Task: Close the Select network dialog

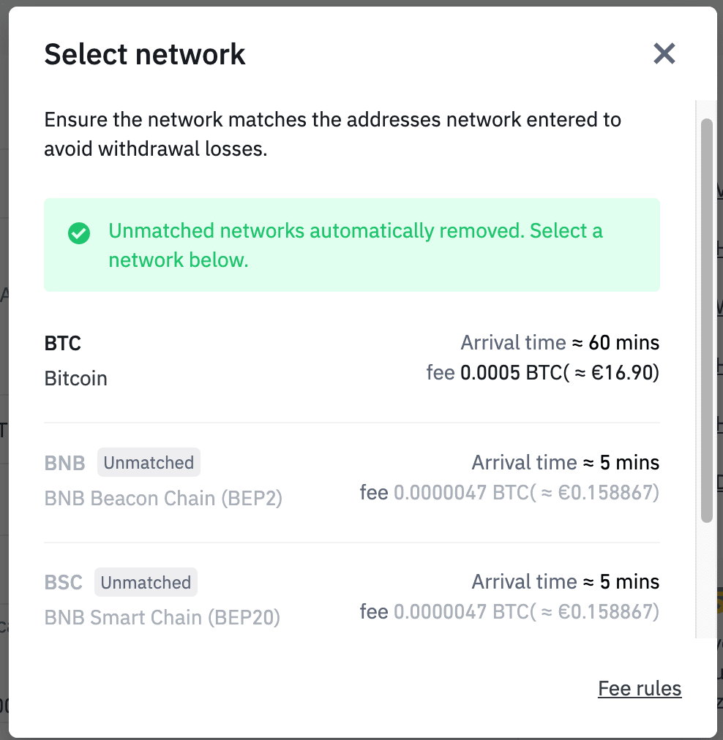Action: tap(664, 53)
